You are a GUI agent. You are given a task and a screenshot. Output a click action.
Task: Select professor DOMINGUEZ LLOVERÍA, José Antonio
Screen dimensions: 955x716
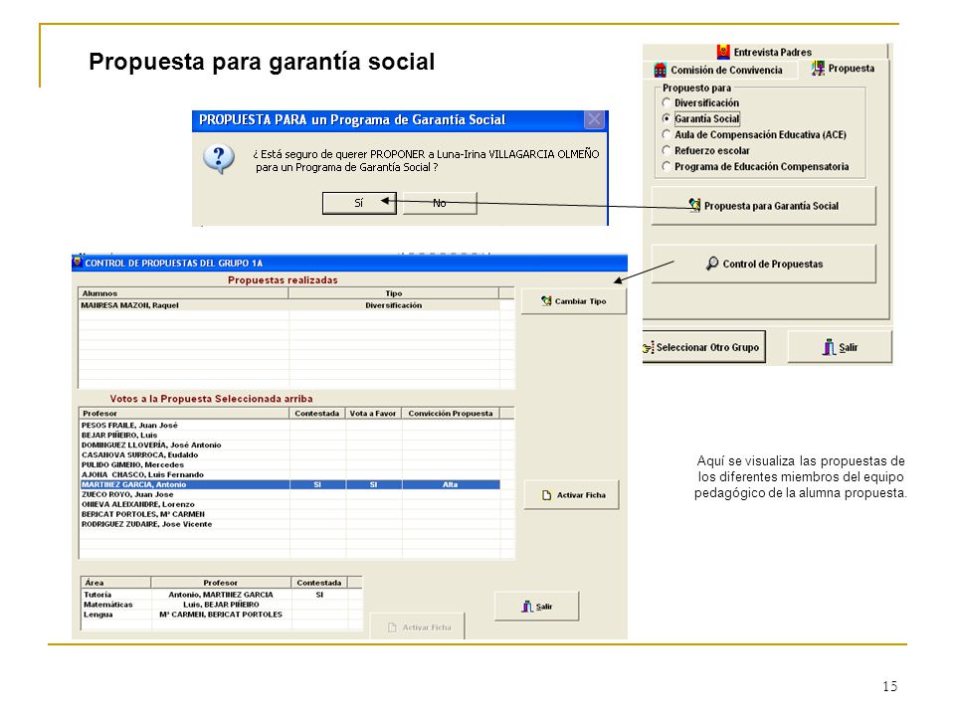tap(289, 446)
